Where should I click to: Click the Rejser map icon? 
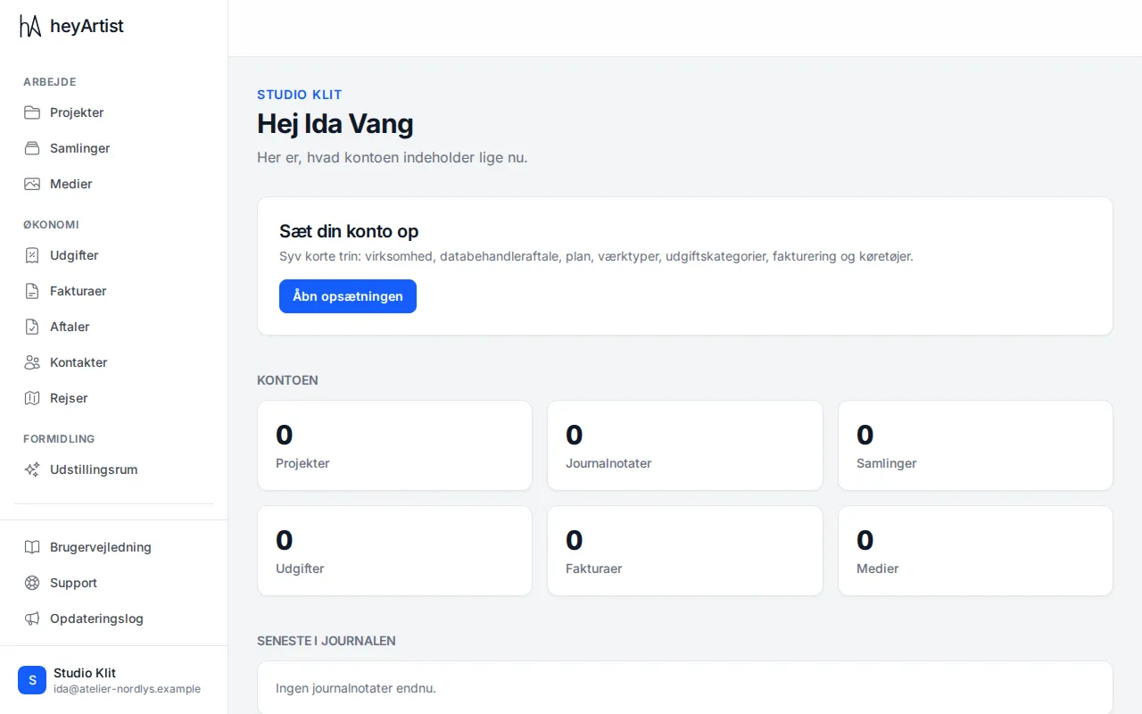[x=32, y=398]
